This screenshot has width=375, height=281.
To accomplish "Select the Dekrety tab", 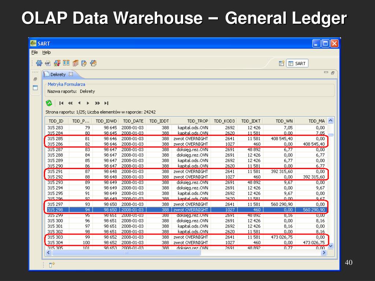I will tap(58, 74).
